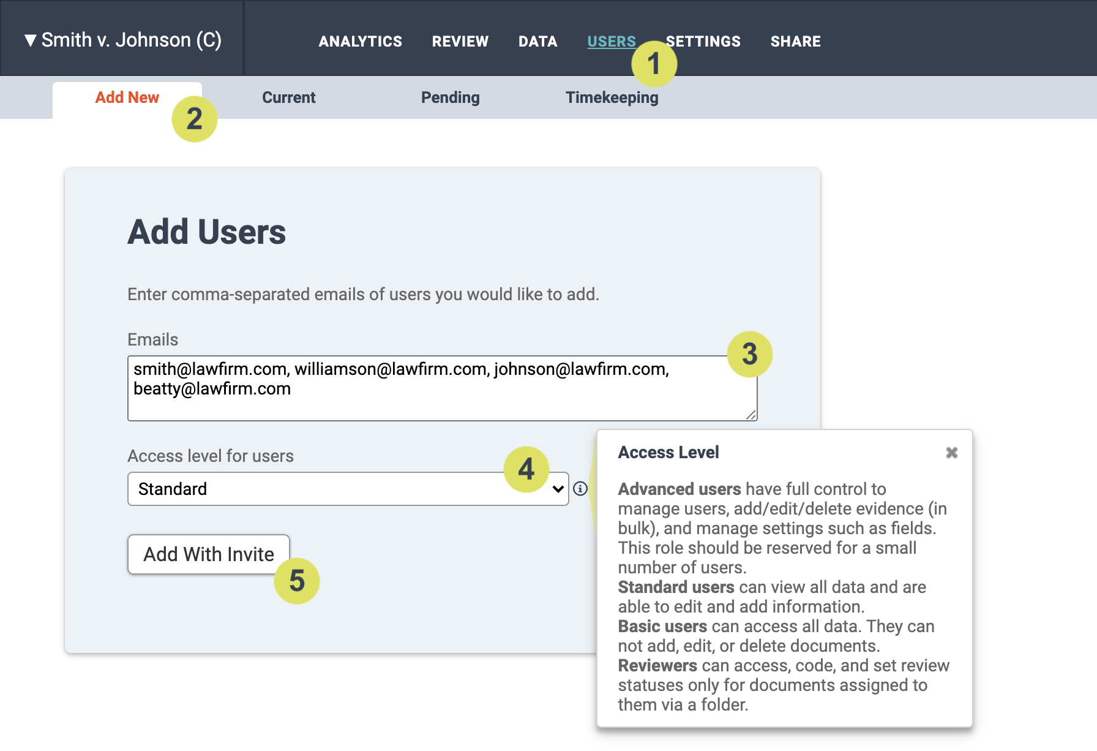The width and height of the screenshot is (1097, 751).
Task: Go to the ANALYTICS section
Action: (361, 41)
